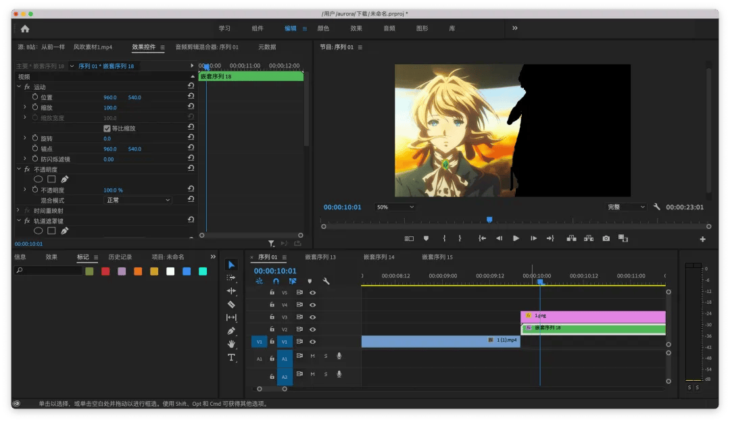Mute audio track A1
Viewport: 730px width, 422px height.
tap(312, 357)
